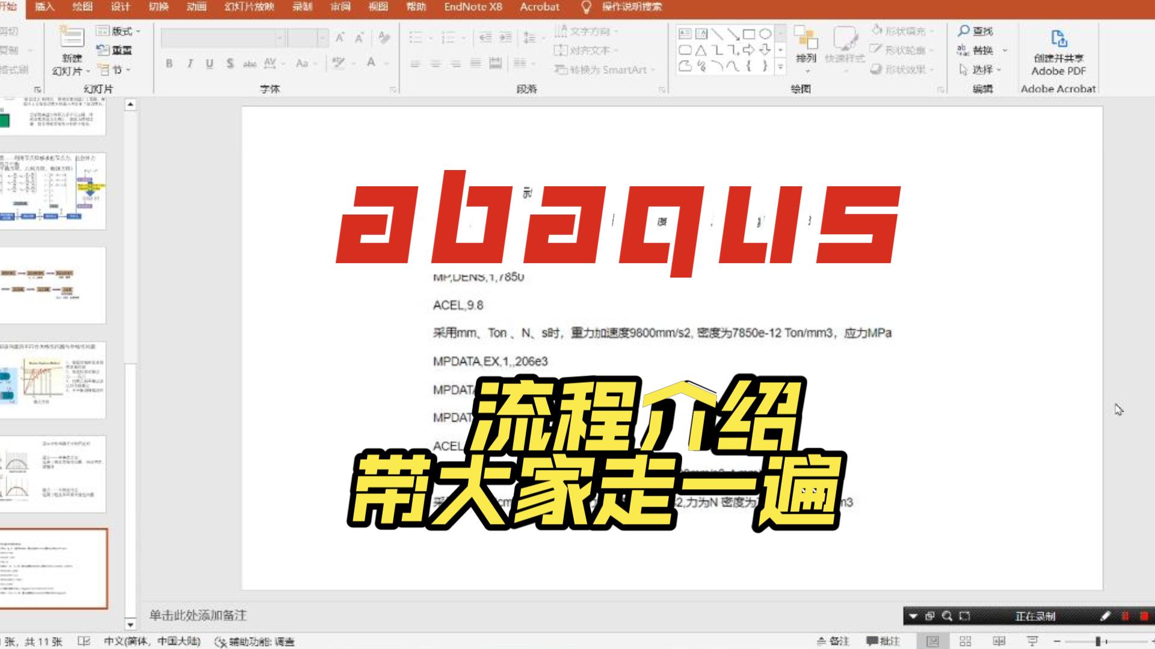
Task: Click Decrease Indent (list level) icon
Action: [x=485, y=38]
